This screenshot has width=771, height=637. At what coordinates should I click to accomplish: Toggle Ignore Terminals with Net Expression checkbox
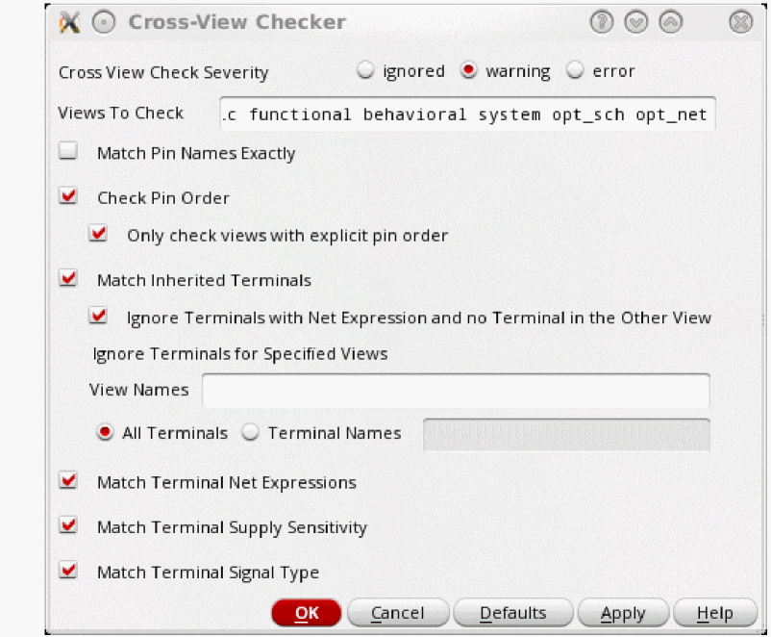tap(98, 315)
